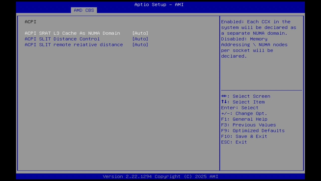Switch to the AMD CBS tab

84,10
